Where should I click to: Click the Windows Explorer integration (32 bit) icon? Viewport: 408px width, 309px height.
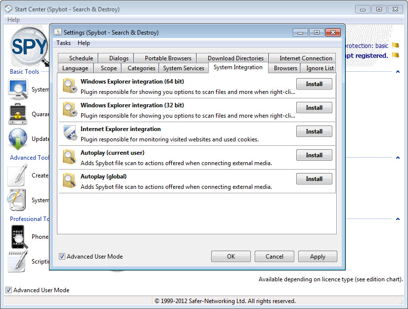[70, 109]
